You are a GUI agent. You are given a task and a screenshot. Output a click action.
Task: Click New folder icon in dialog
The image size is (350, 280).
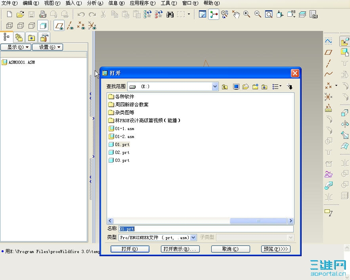point(255,86)
